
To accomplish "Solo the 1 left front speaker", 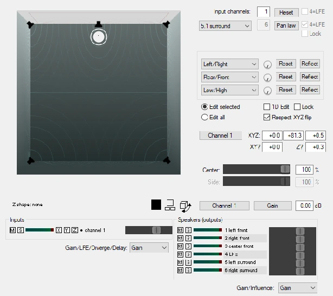I will pos(188,230).
